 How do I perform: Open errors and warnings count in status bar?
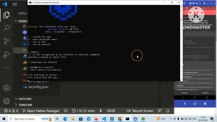[x=11, y=111]
